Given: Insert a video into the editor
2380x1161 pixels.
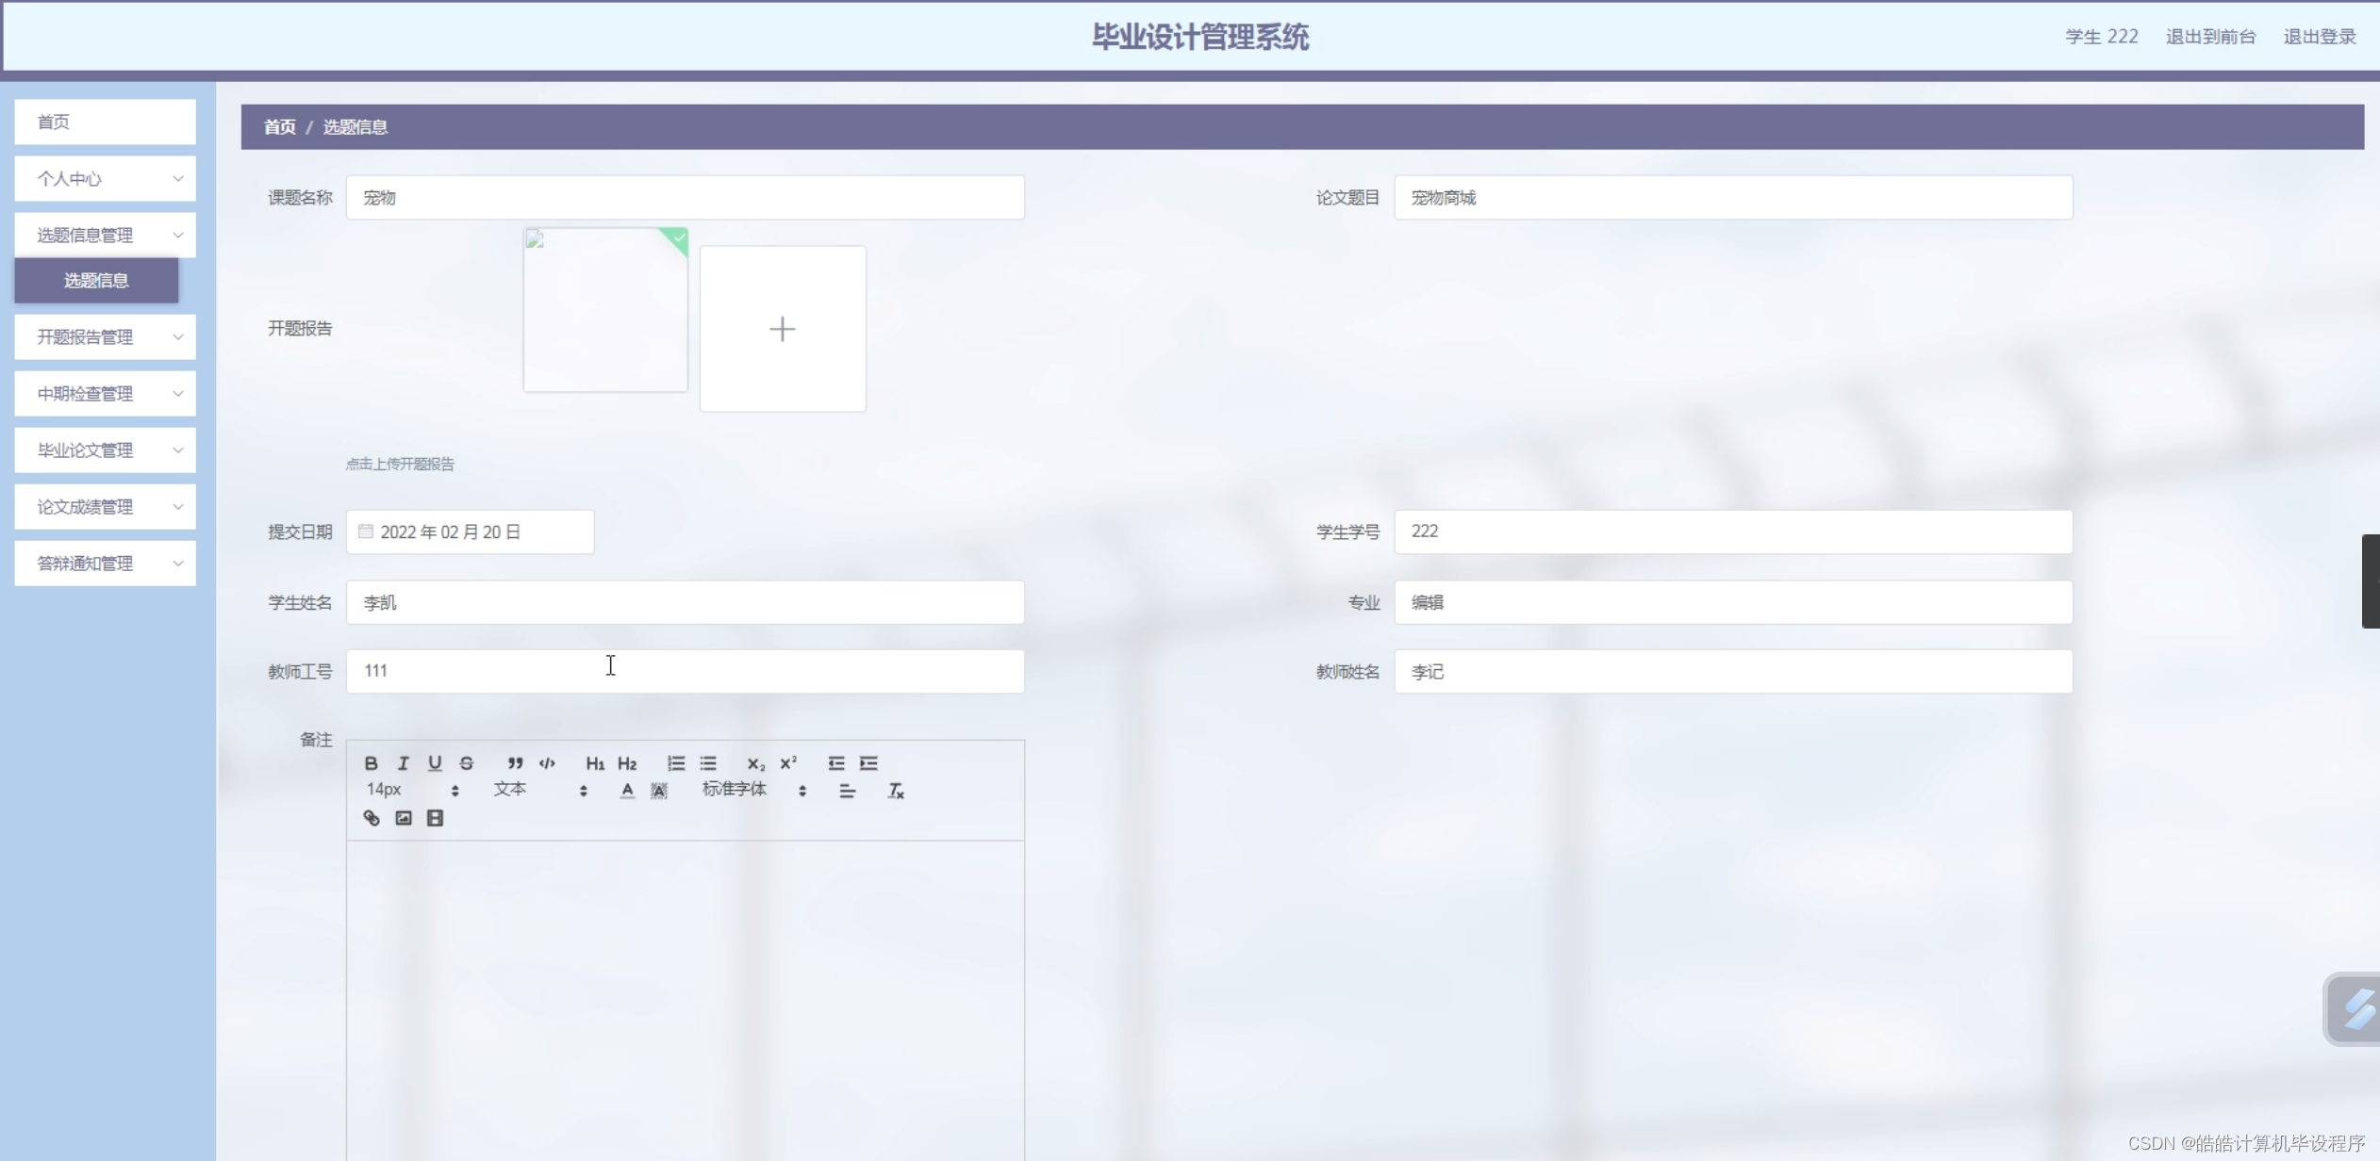Looking at the screenshot, I should pyautogui.click(x=435, y=818).
